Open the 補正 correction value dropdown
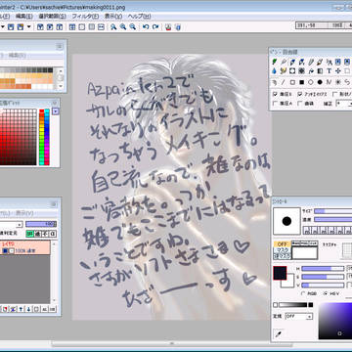Viewport: 352px width, 352px height. [x=344, y=104]
